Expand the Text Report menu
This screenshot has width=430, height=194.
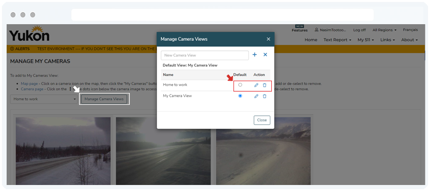[337, 40]
